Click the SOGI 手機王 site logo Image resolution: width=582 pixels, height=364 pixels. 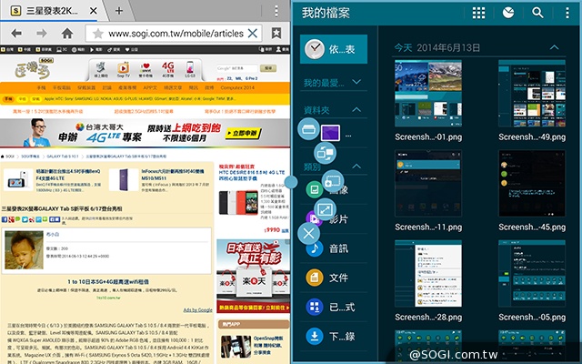[35, 69]
